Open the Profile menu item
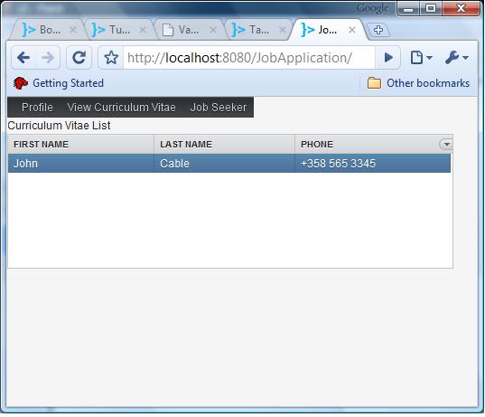Viewport: 485px width, 417px height. coord(37,108)
